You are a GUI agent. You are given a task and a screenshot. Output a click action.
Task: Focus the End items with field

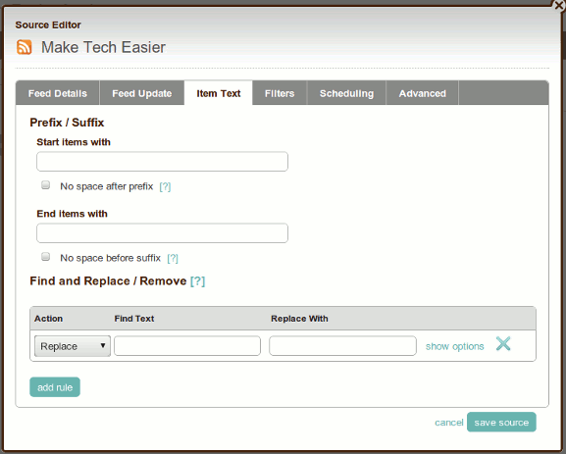pos(162,232)
